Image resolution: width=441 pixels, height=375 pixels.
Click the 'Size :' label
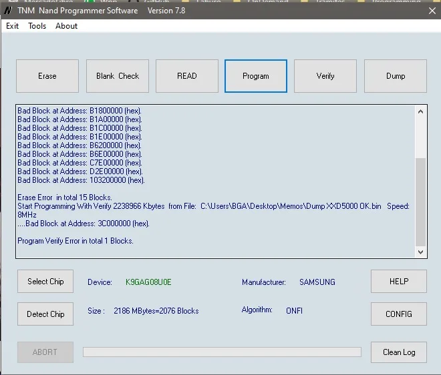click(96, 311)
